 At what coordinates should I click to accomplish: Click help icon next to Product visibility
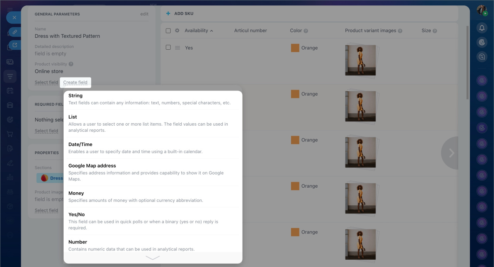tap(71, 64)
